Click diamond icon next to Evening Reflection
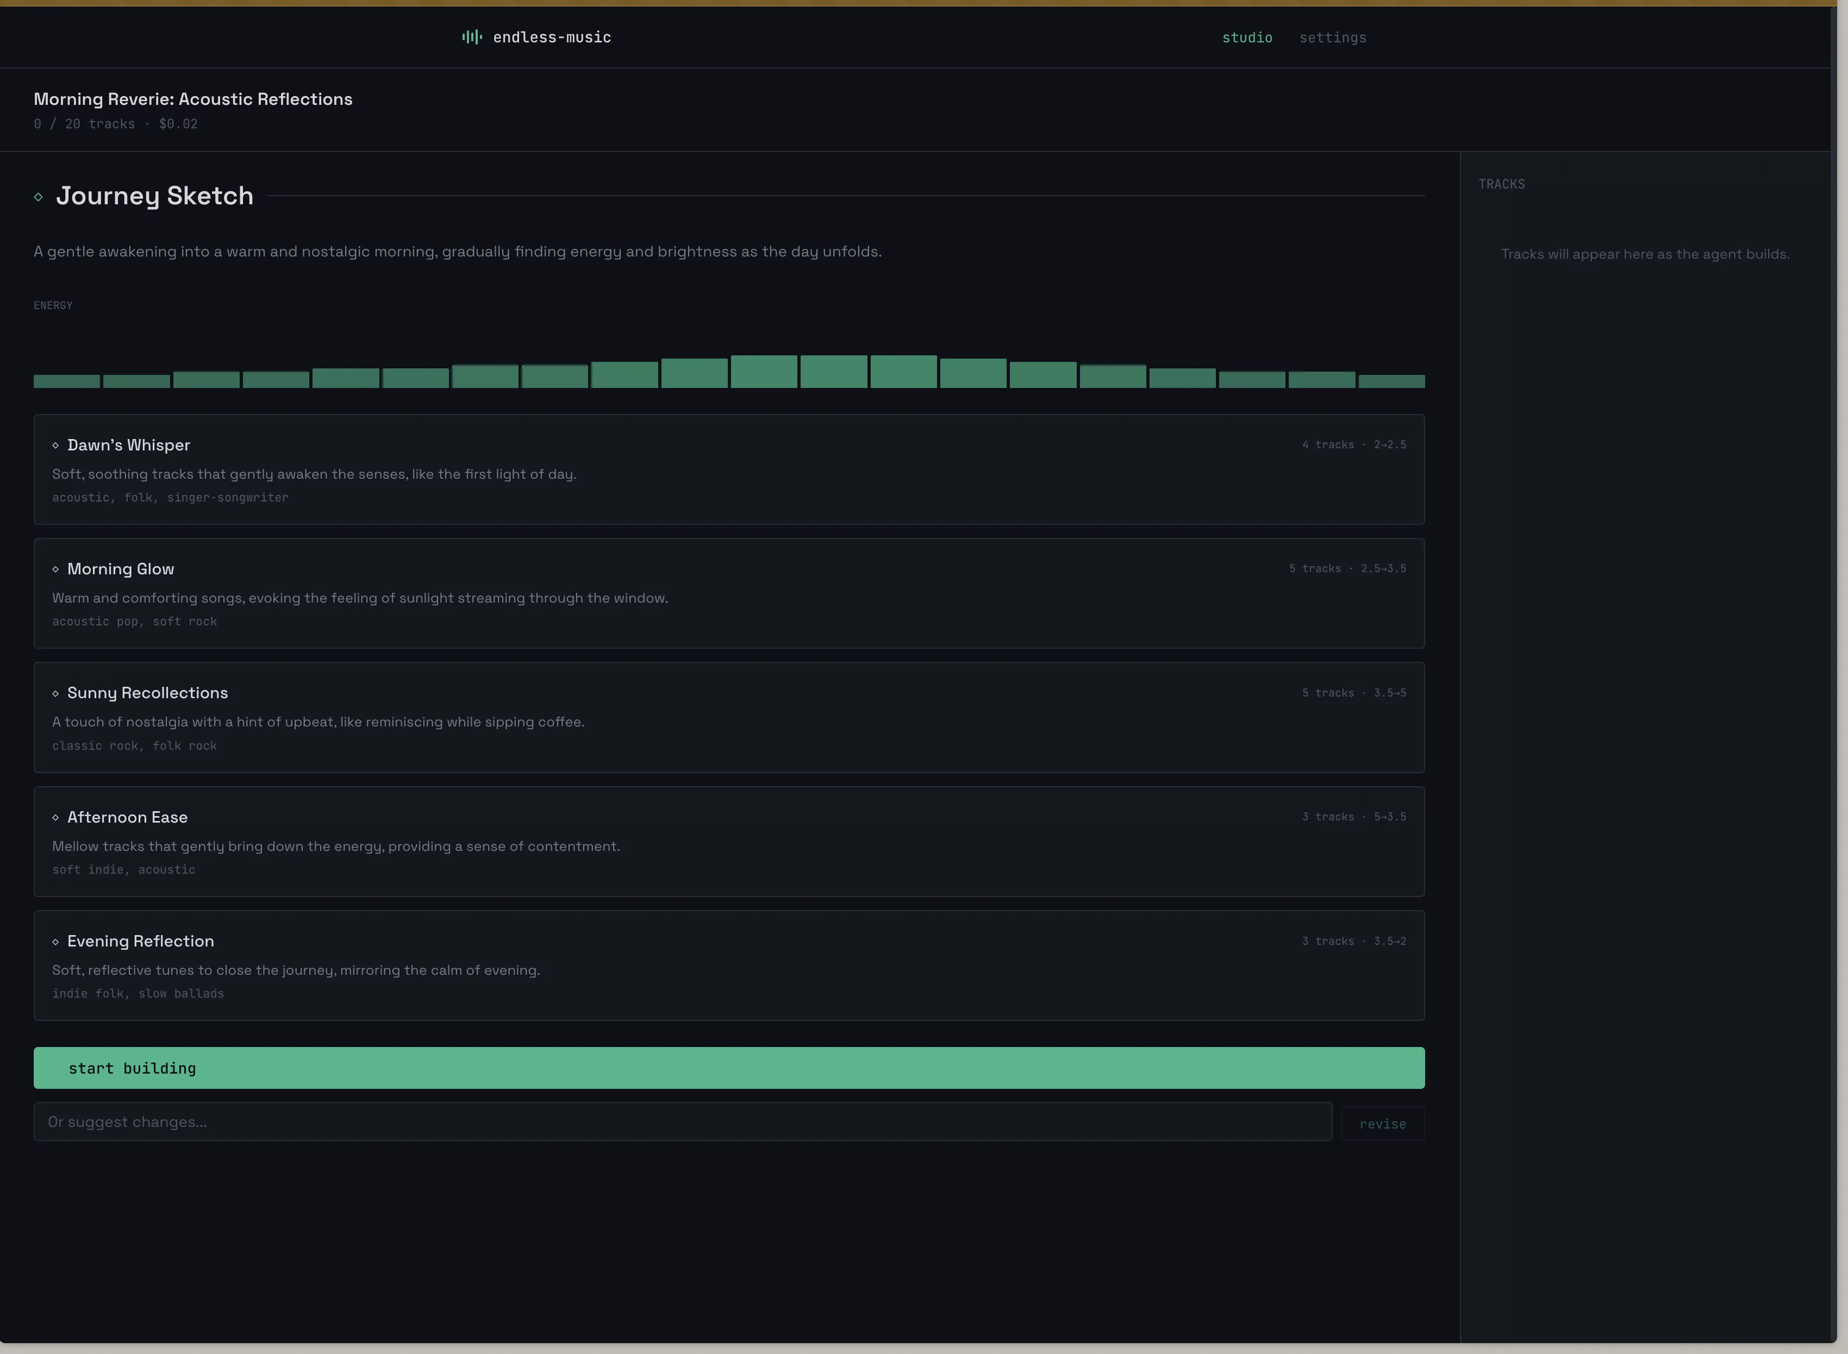Screen dimensions: 1848x1354 point(56,942)
